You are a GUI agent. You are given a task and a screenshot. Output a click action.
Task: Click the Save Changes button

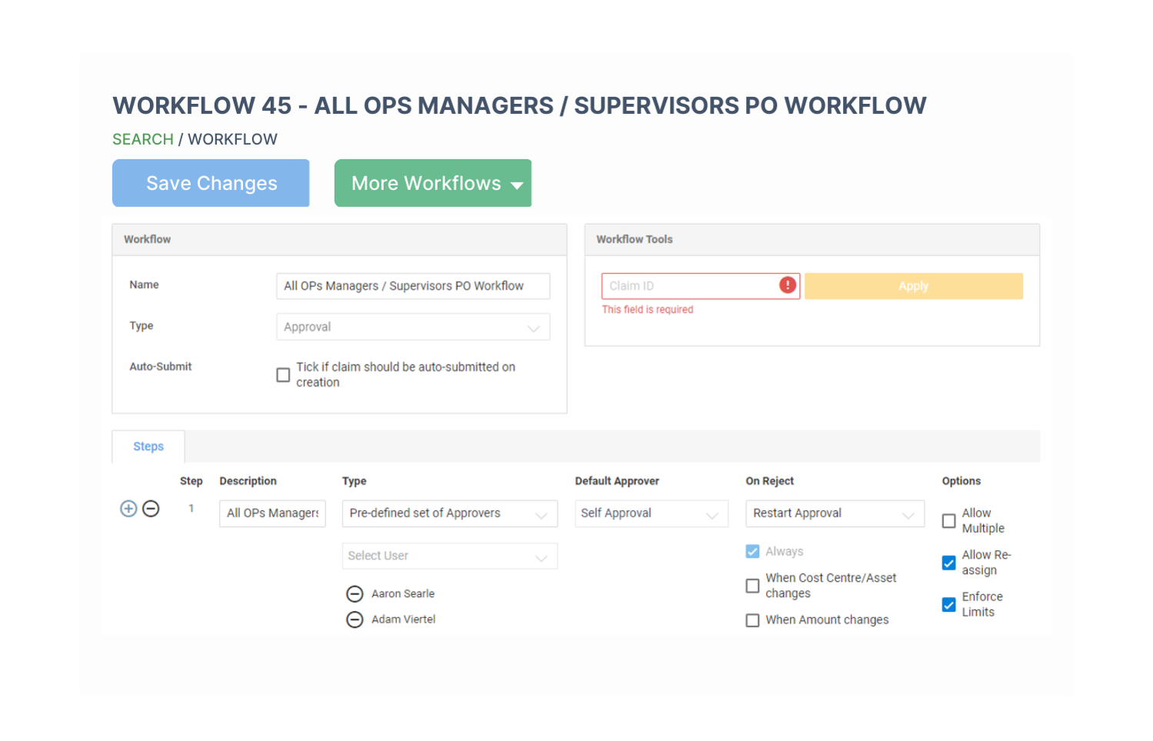coord(211,183)
